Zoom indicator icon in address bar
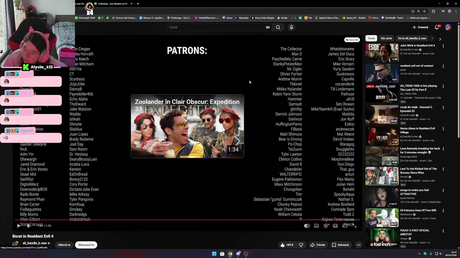 tap(418, 11)
